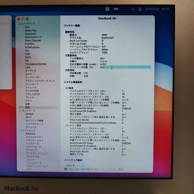Screen dimensions: 194x194
Task: Select Wi-Fi in the sidebar
Action: tap(29, 117)
